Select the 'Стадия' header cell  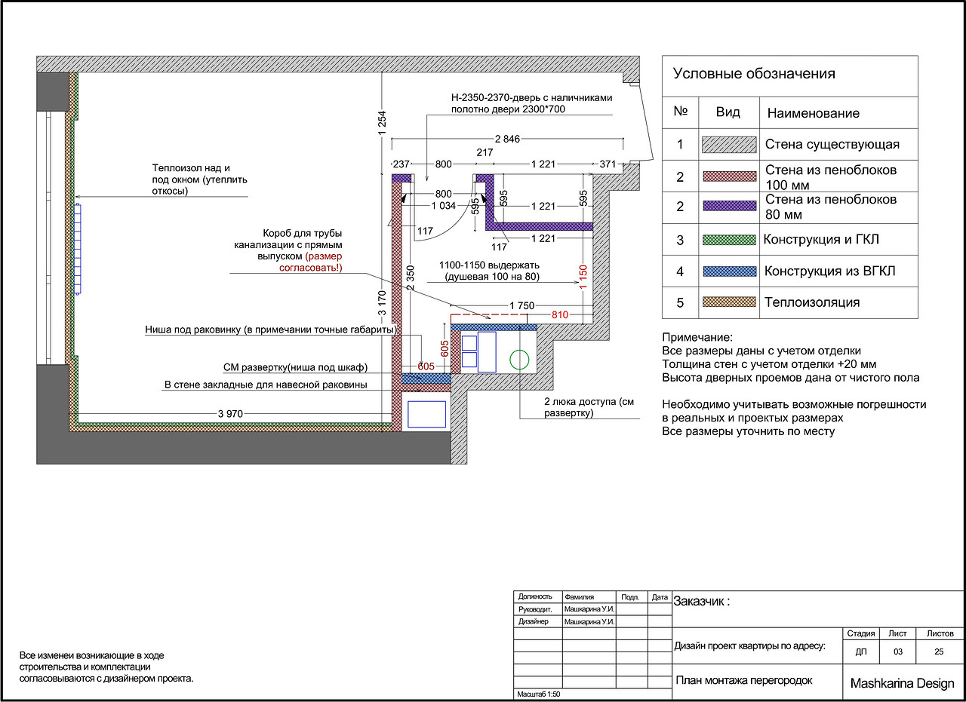[x=861, y=633]
